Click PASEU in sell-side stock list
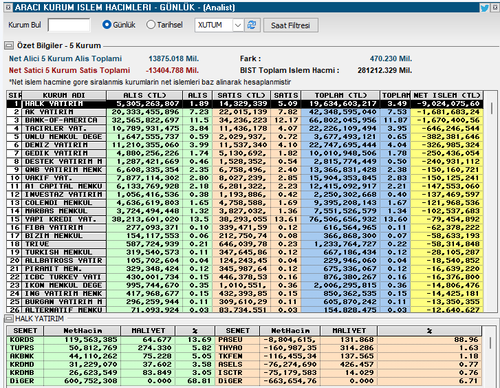500x388 pixels. [x=230, y=340]
